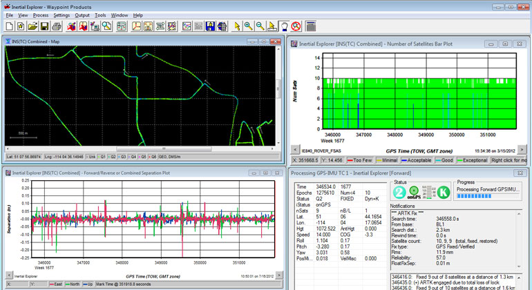Viewport: 532px width, 290px height.
Task: Click the computer processing toolbar icon
Action: point(95,26)
